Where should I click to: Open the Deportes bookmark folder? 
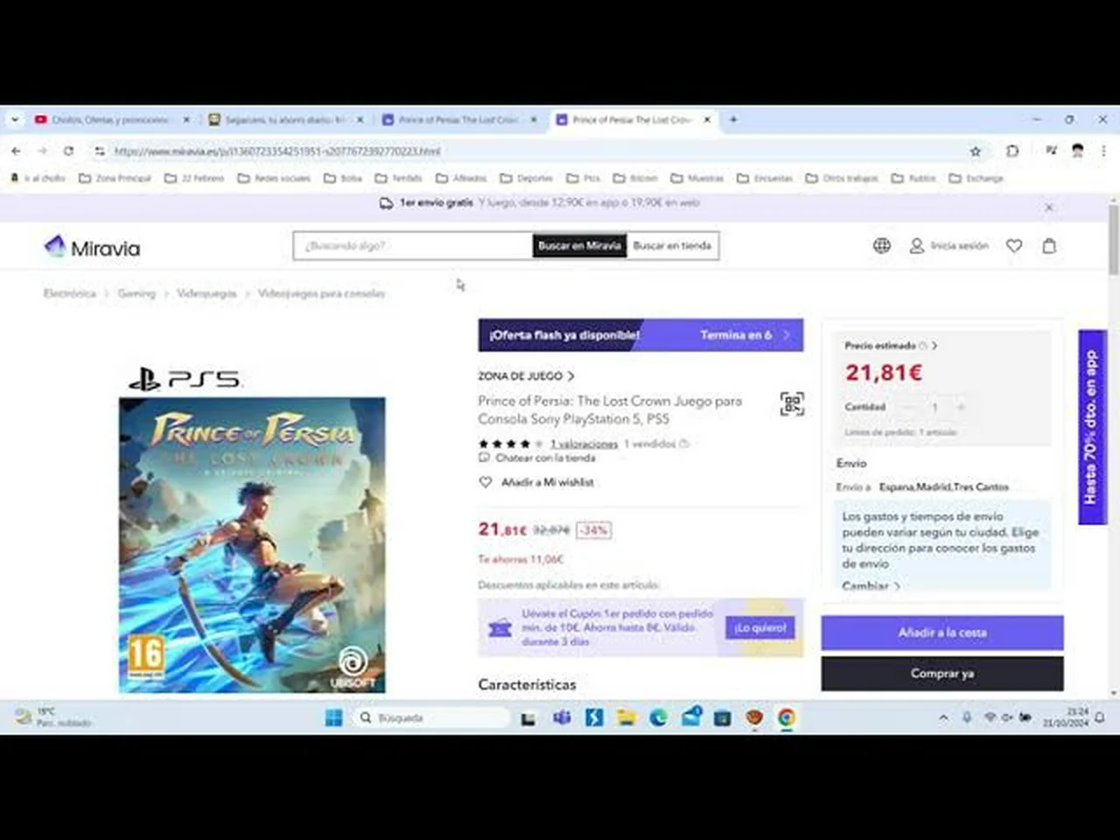pos(526,178)
